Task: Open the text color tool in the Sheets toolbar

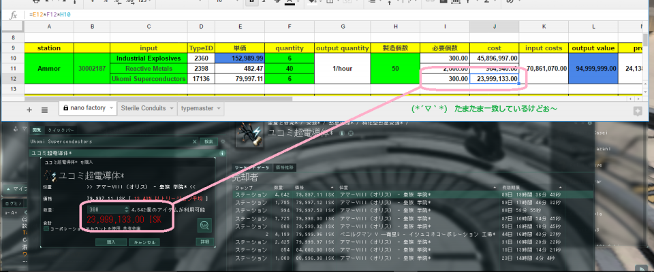Action: tap(290, 1)
